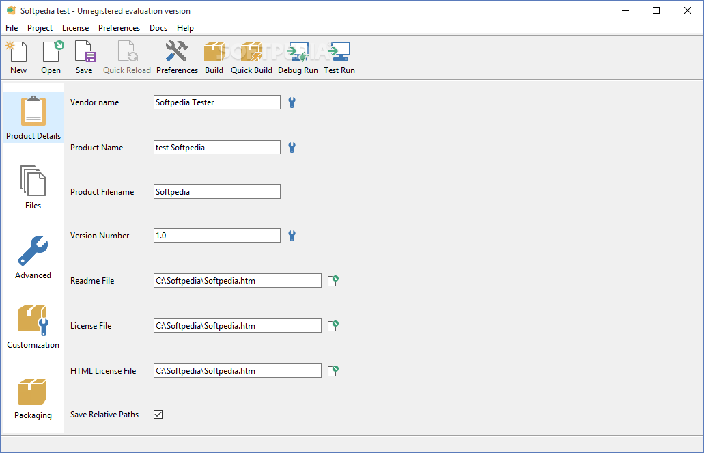
Task: Click the Version Number input field
Action: 217,236
